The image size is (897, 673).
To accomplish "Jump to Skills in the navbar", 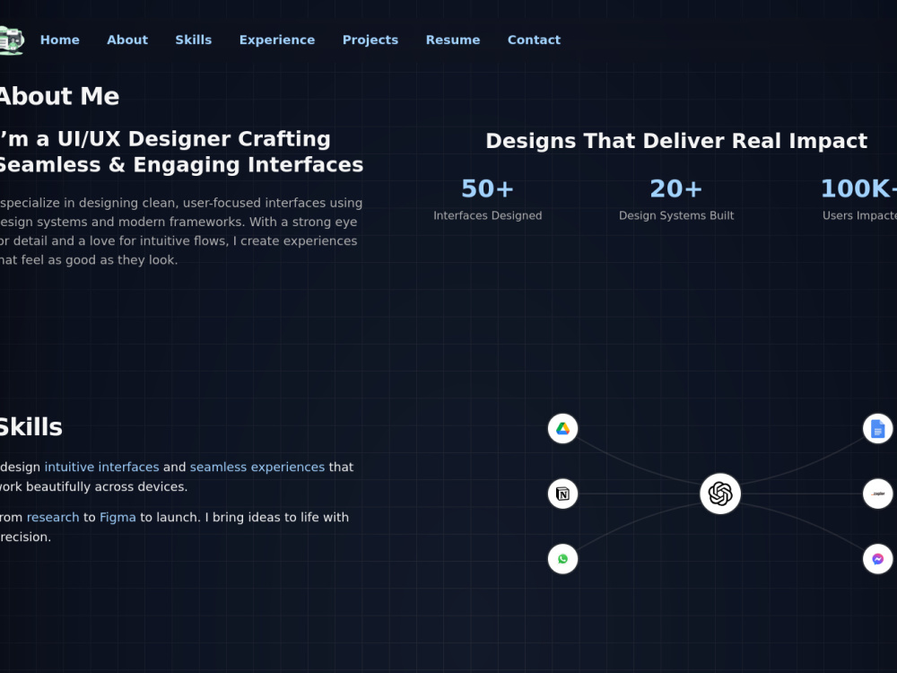I will coord(194,40).
